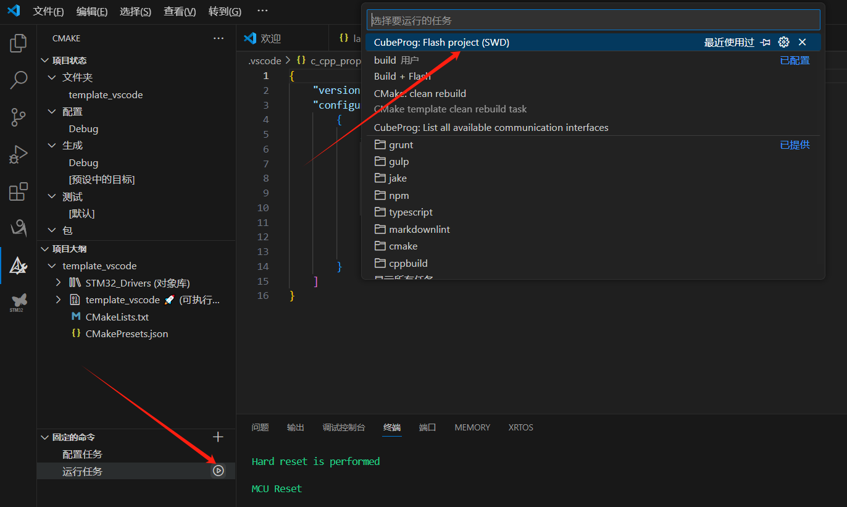Click .vscode breadcrumb segment
This screenshot has height=507, width=847.
pos(264,61)
